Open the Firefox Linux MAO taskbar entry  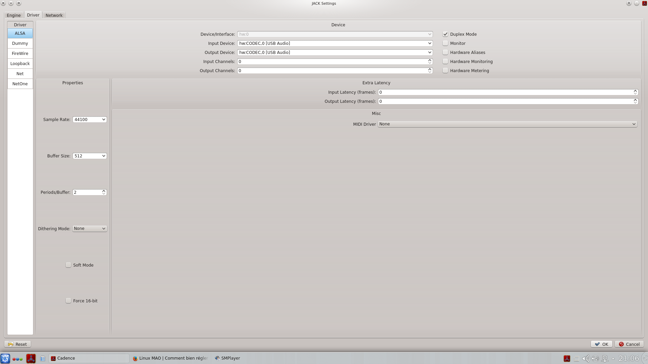click(x=170, y=358)
